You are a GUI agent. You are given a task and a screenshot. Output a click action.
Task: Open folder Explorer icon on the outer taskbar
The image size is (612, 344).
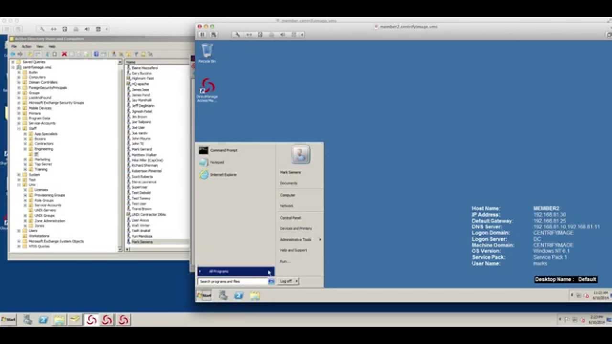tap(59, 320)
